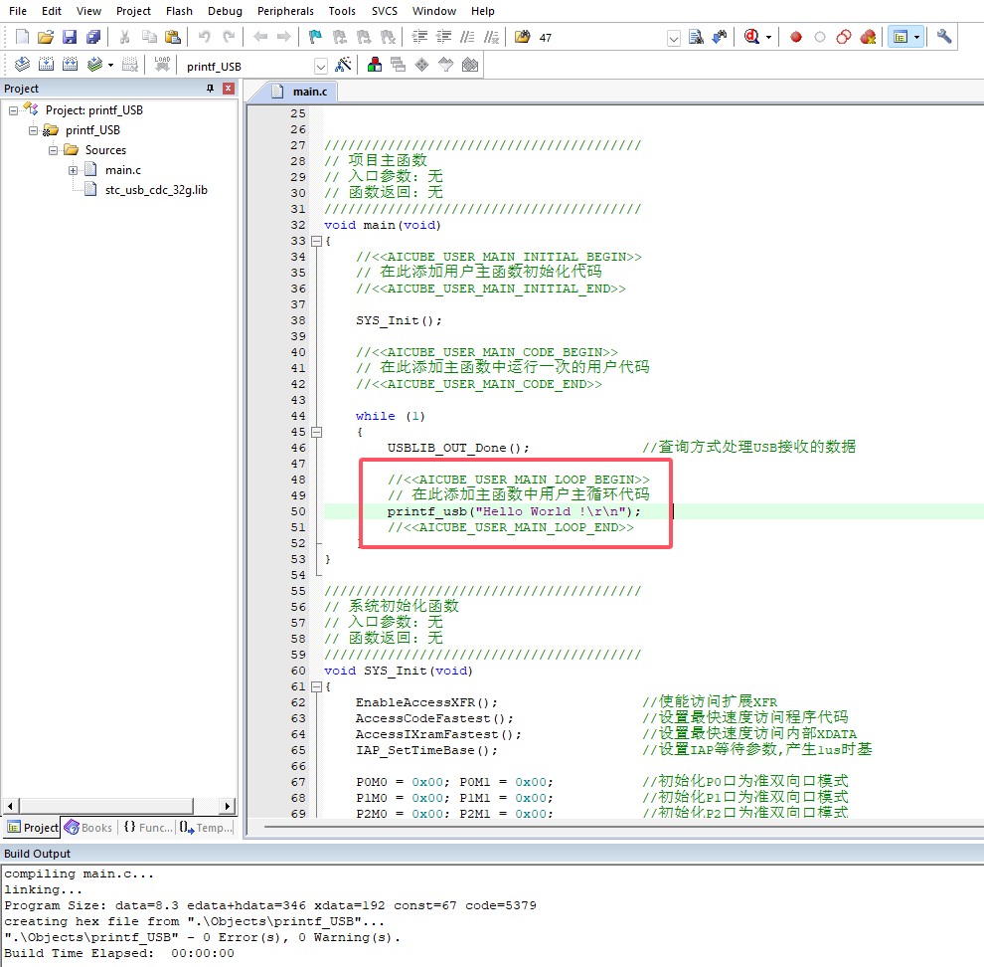This screenshot has width=984, height=967.
Task: Open the SVCS menu
Action: [x=384, y=11]
